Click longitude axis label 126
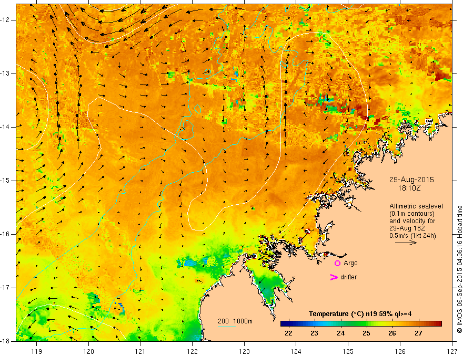This screenshot has height=357, width=463. 400,351
